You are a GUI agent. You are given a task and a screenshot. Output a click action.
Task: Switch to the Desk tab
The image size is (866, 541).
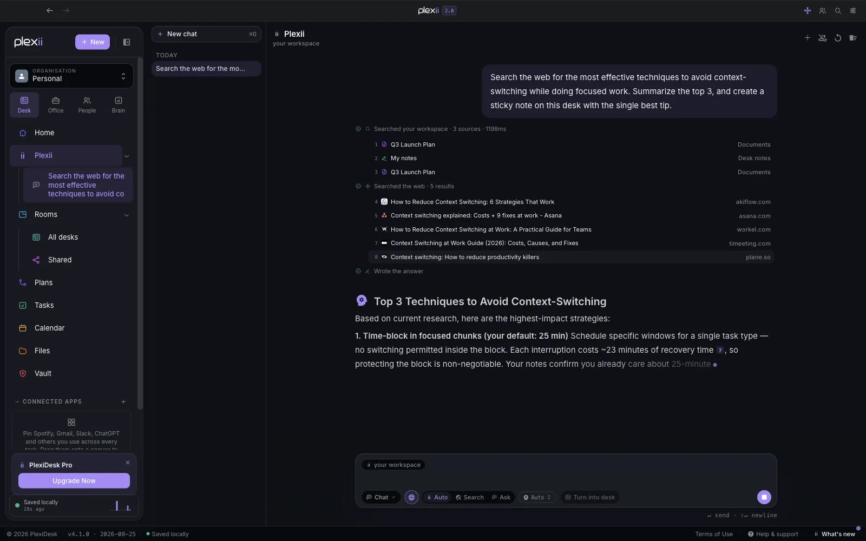click(24, 105)
